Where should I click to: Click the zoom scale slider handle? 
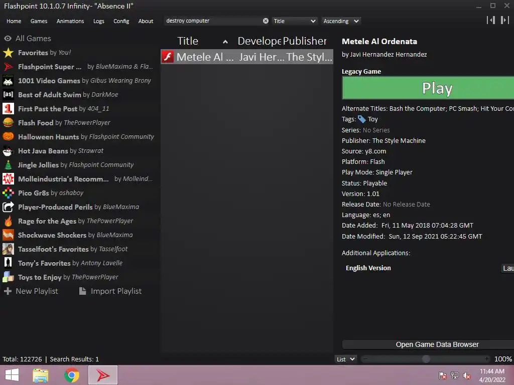point(426,359)
